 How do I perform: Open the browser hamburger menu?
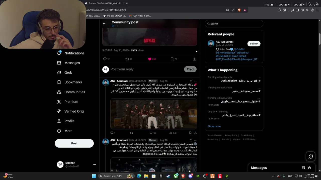click(317, 10)
